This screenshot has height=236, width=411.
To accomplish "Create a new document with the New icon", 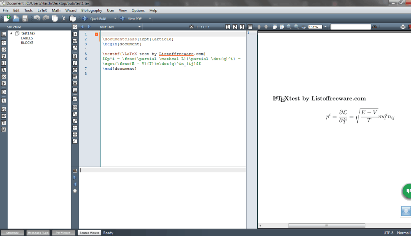I will click(7, 18).
